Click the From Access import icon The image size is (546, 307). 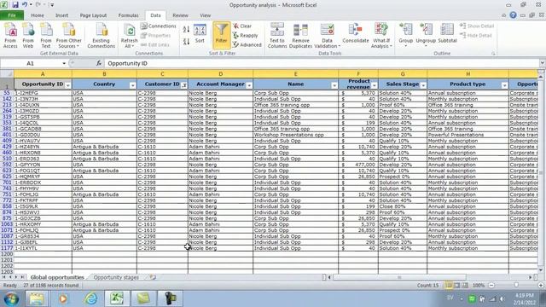(x=10, y=35)
